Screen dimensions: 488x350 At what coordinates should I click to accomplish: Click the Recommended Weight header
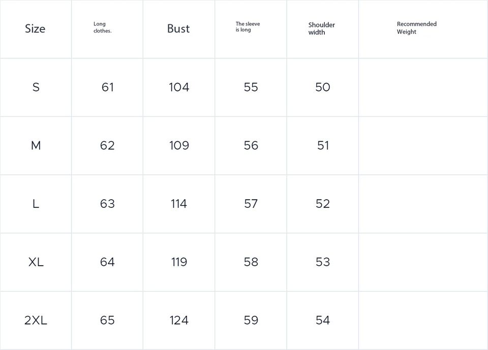click(x=416, y=28)
